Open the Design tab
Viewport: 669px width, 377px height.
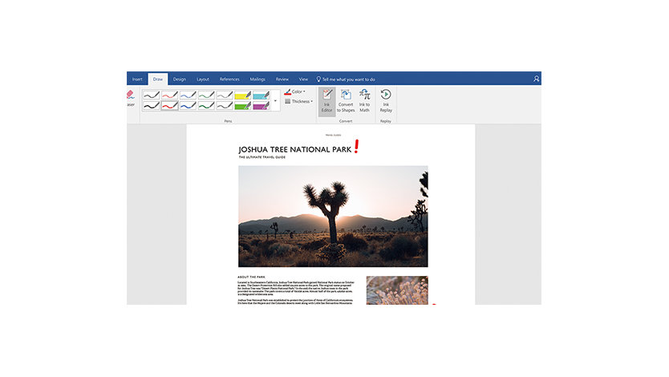click(x=179, y=79)
